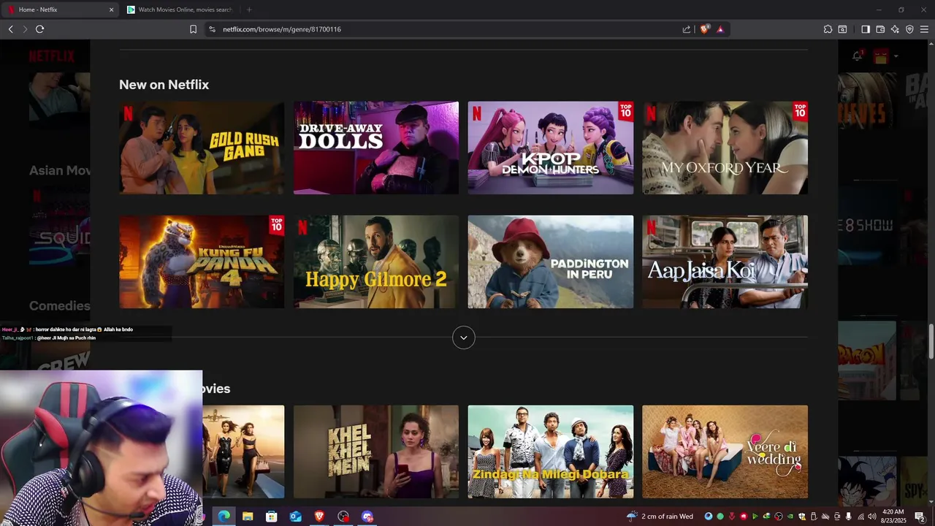935x526 pixels.
Task: Click the New on Netflix heading
Action: click(x=164, y=85)
